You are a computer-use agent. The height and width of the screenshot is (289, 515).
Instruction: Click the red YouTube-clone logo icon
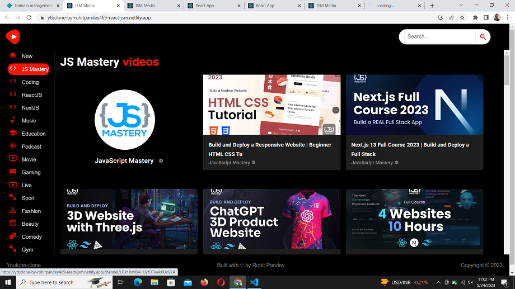(x=12, y=37)
